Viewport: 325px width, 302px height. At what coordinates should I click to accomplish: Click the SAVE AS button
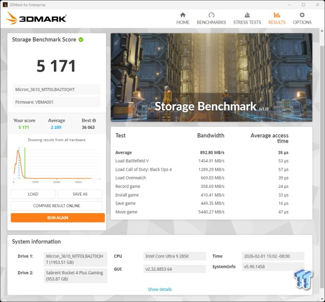click(80, 194)
